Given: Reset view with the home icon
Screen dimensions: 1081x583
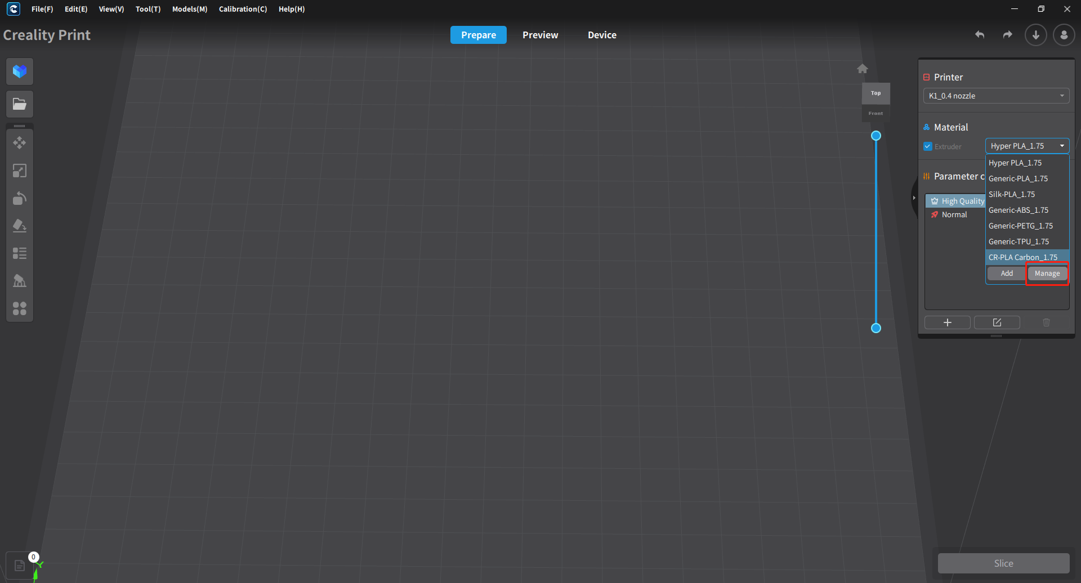Looking at the screenshot, I should (863, 69).
